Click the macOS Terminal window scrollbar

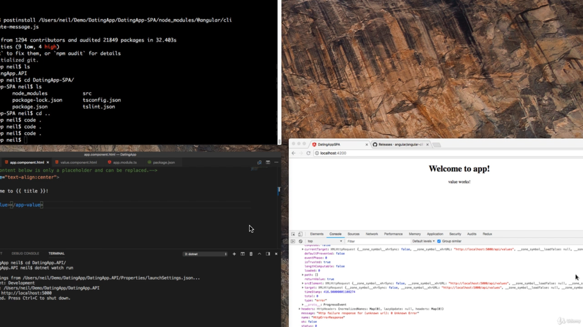[279, 142]
